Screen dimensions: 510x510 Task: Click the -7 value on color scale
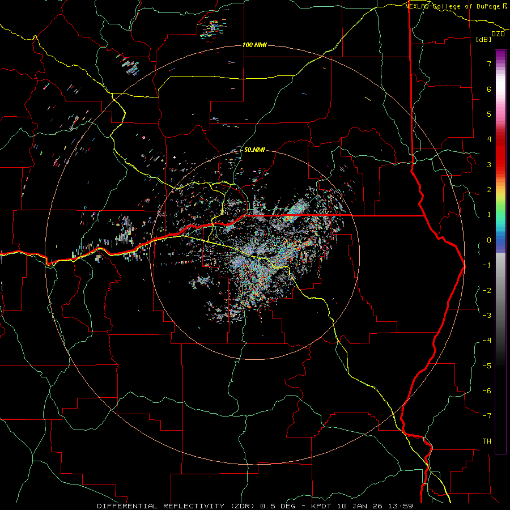[487, 416]
